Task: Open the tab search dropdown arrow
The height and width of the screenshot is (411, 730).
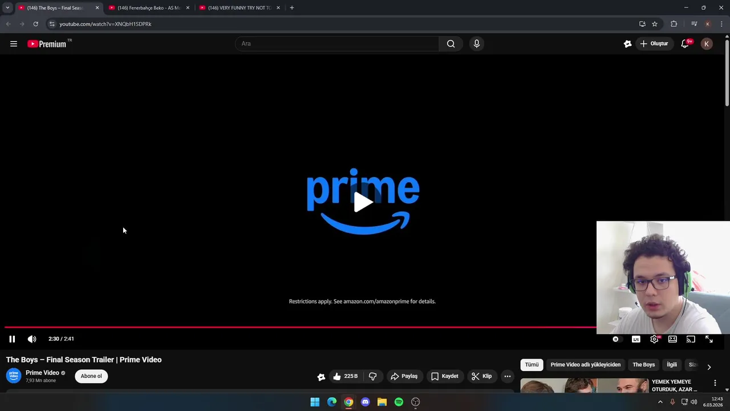Action: tap(7, 8)
